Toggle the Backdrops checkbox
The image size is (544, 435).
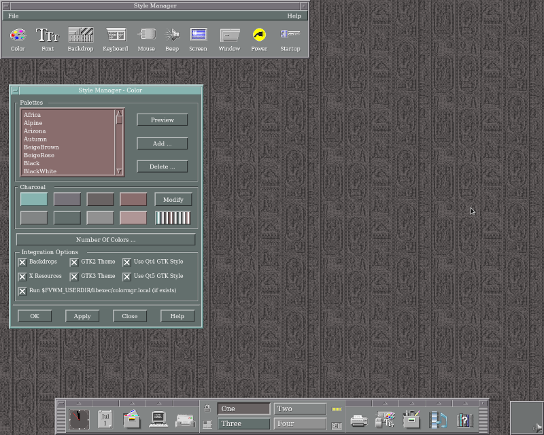pos(22,262)
